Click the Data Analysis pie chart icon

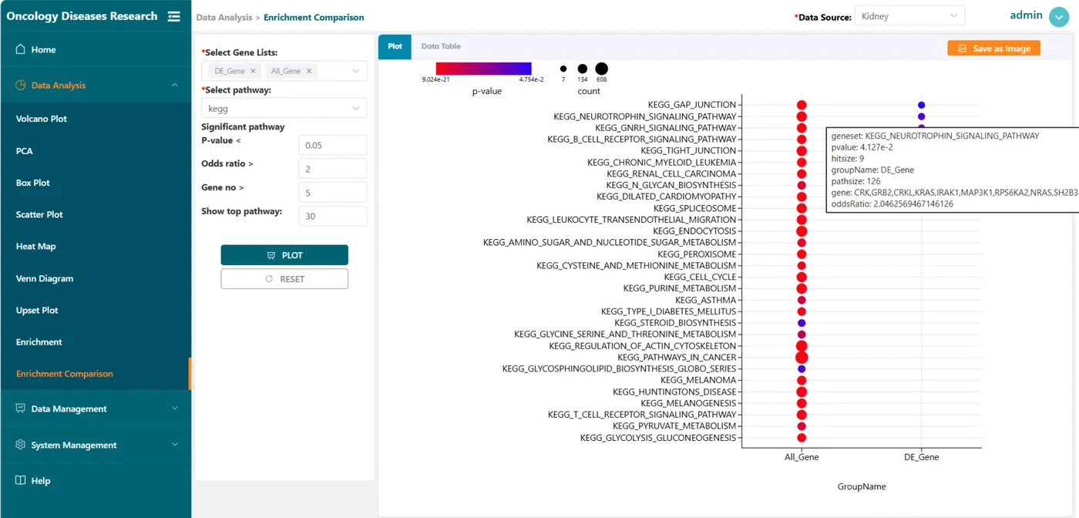(x=21, y=85)
